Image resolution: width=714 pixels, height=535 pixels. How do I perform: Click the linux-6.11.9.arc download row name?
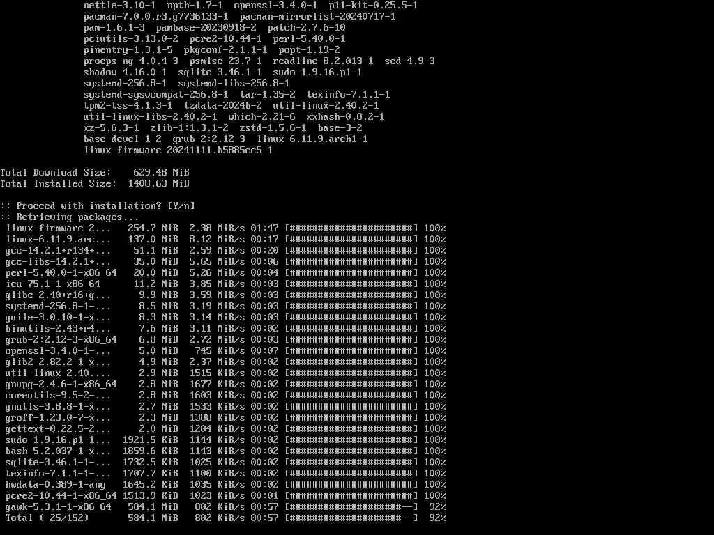(59, 240)
